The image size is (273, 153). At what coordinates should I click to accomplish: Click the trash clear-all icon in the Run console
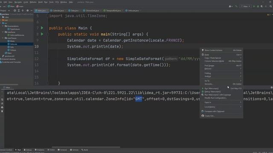coord(2,111)
